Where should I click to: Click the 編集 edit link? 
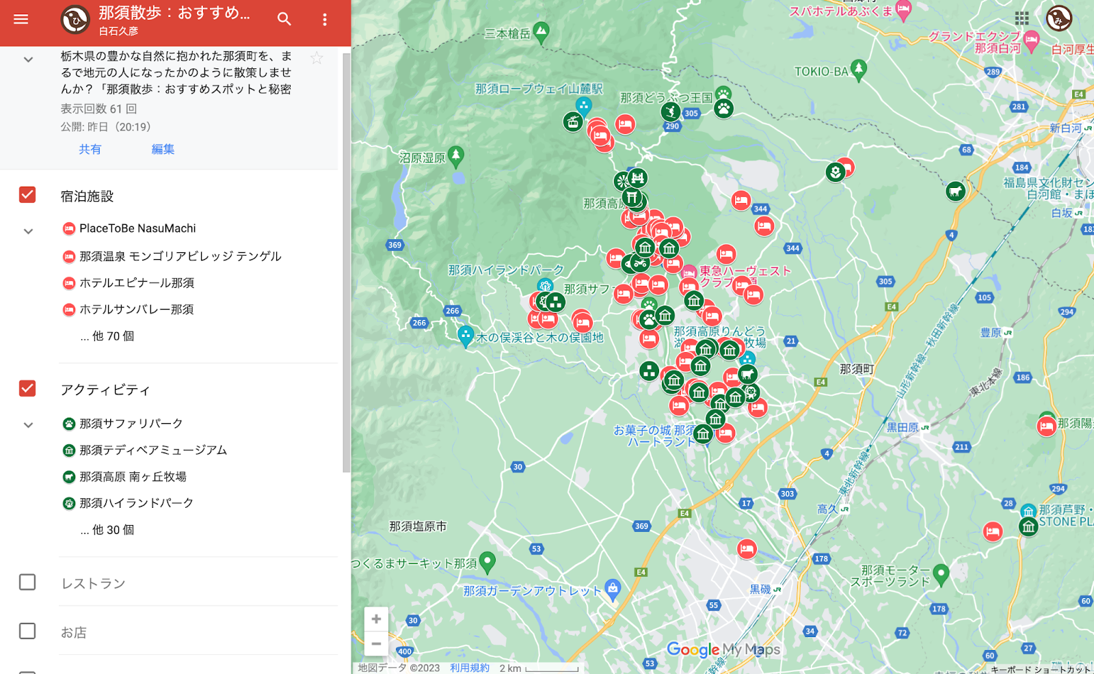click(163, 149)
